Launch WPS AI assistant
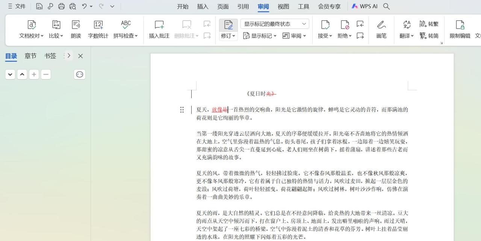 tap(364, 6)
